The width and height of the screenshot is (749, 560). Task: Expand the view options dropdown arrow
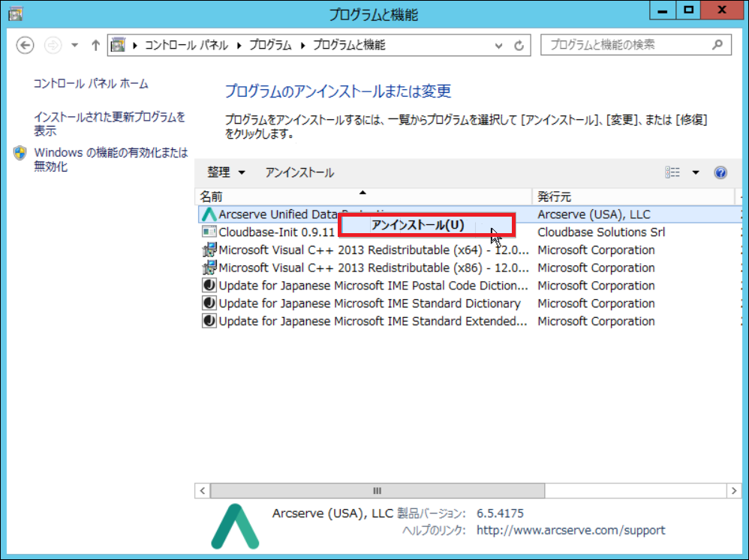[x=696, y=172]
